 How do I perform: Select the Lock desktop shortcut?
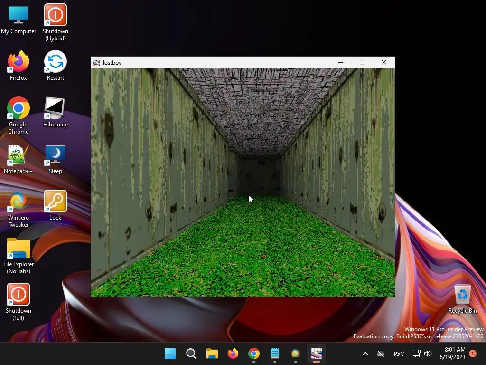56,205
